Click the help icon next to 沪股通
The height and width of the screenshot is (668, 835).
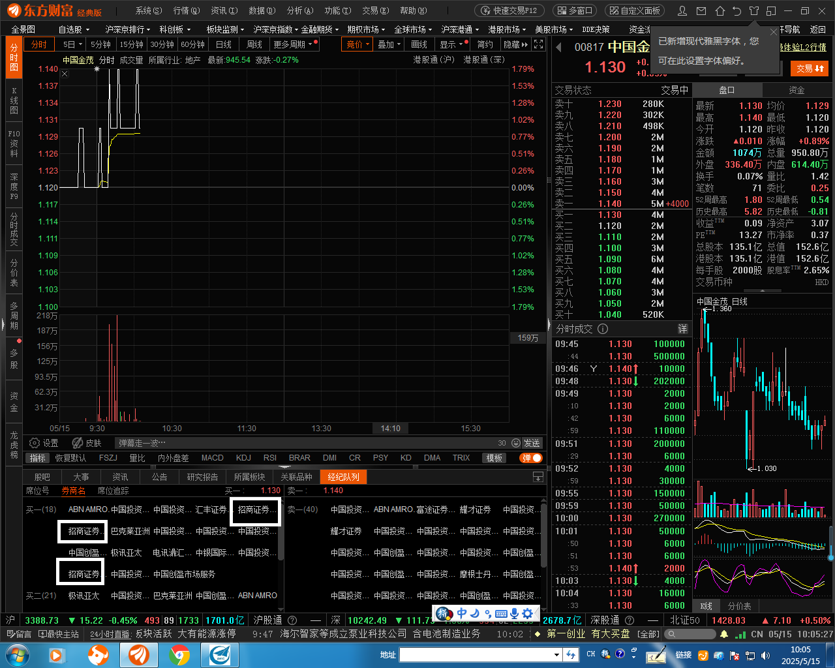tap(292, 620)
